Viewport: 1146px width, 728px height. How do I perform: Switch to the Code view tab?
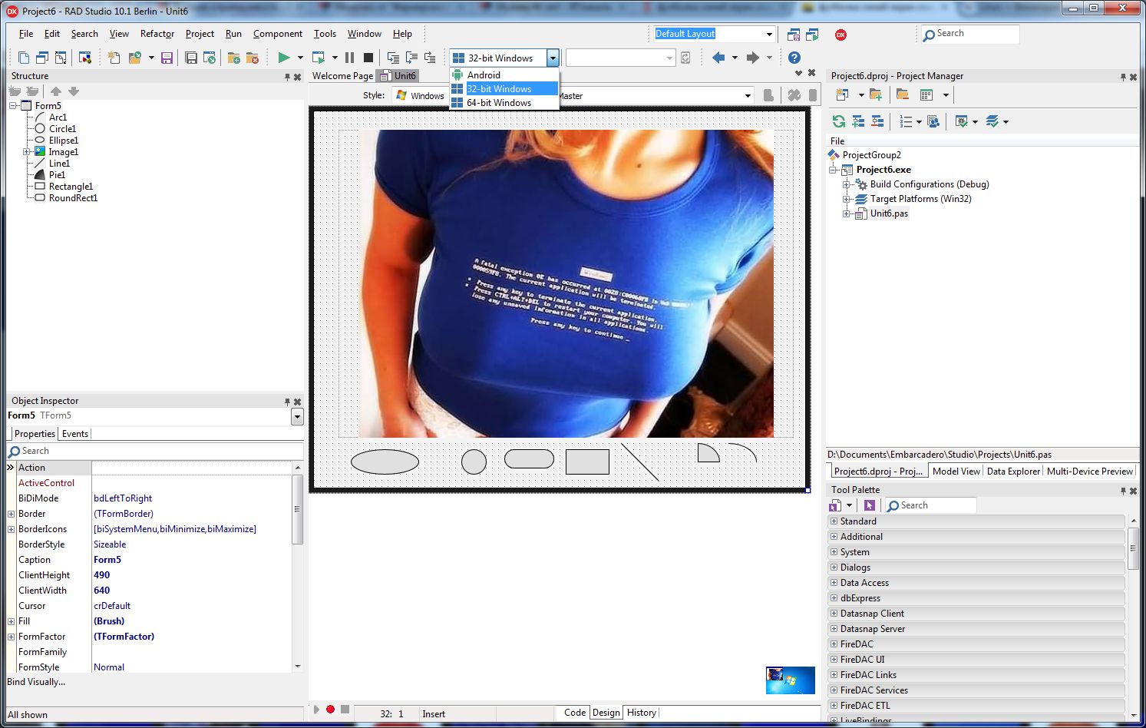(x=575, y=713)
